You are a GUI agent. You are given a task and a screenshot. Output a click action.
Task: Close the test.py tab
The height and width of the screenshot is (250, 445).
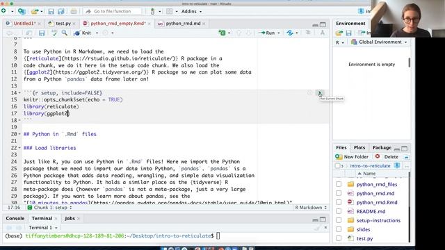pyautogui.click(x=74, y=24)
